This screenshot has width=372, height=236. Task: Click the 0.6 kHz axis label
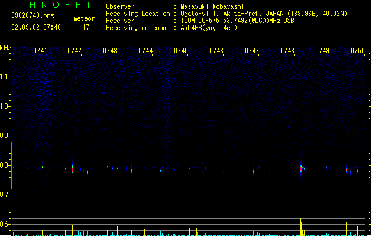(x=5, y=224)
